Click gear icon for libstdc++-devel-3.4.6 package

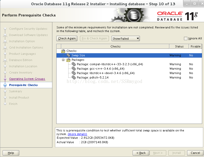[x=74, y=73]
